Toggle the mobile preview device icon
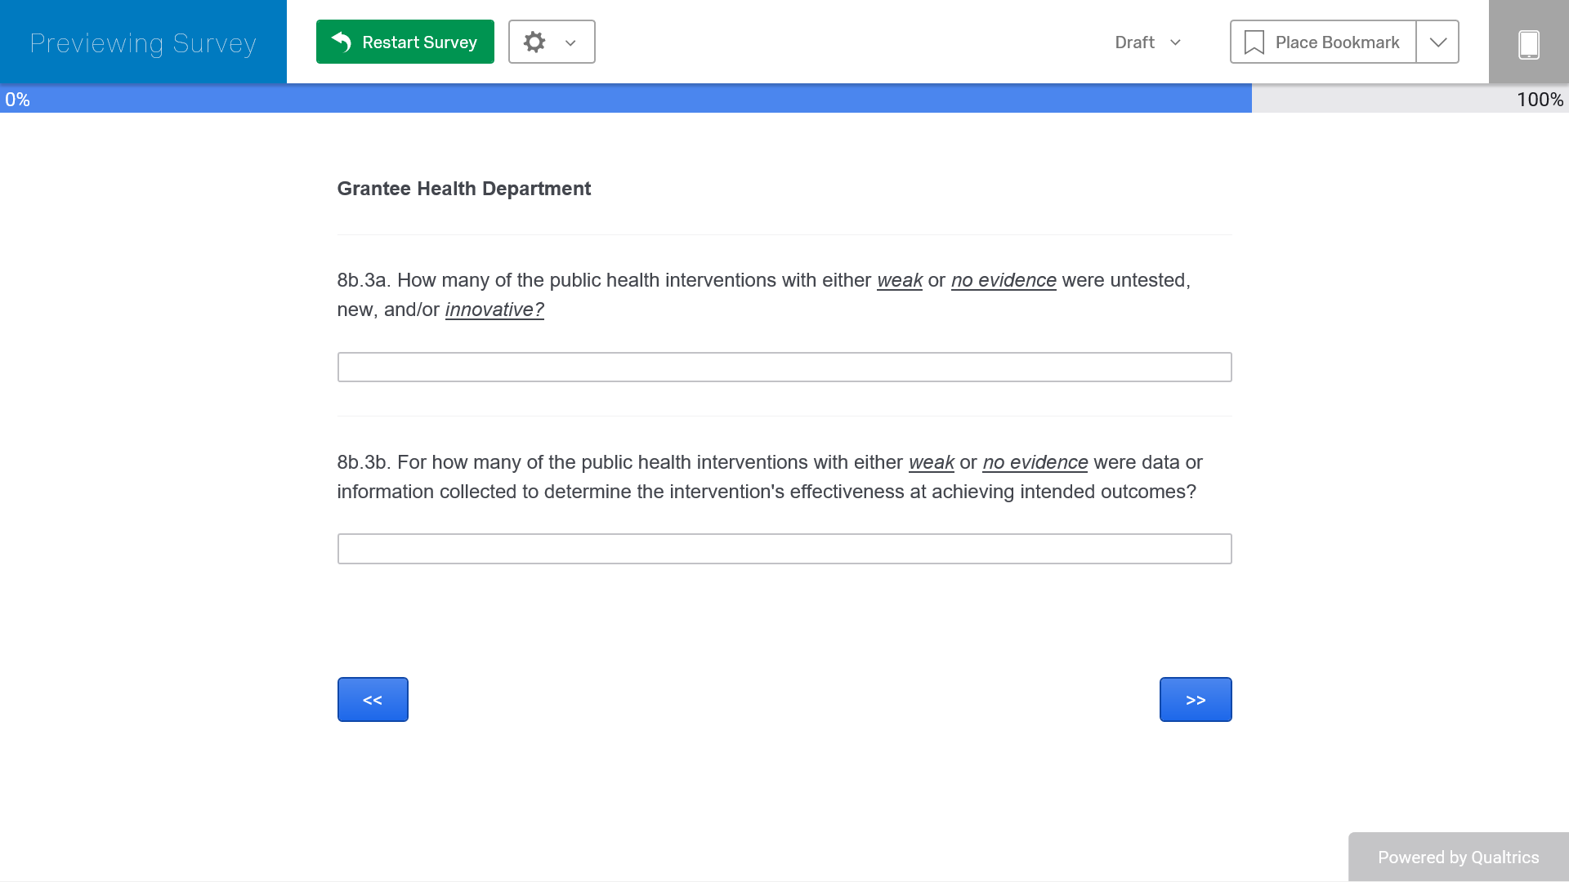This screenshot has height=882, width=1569. [1528, 42]
